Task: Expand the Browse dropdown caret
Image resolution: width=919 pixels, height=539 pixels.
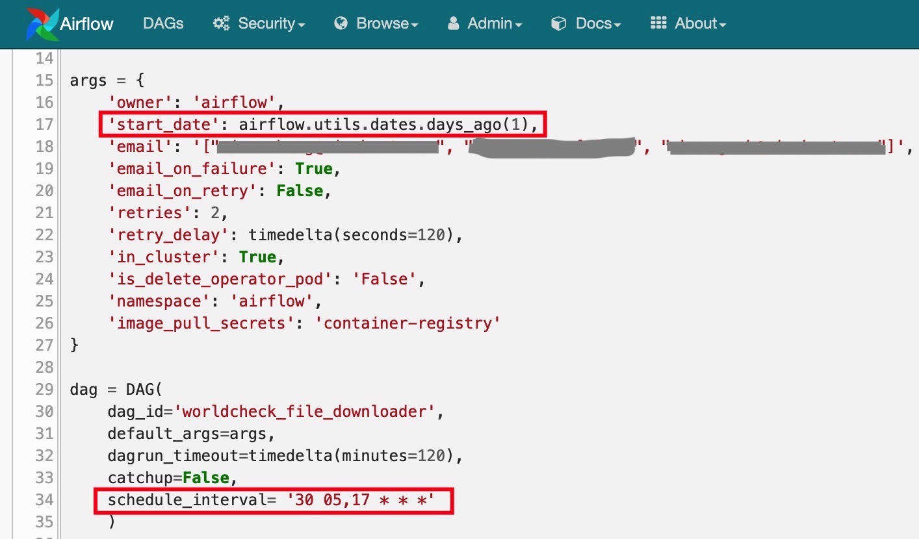Action: point(415,25)
